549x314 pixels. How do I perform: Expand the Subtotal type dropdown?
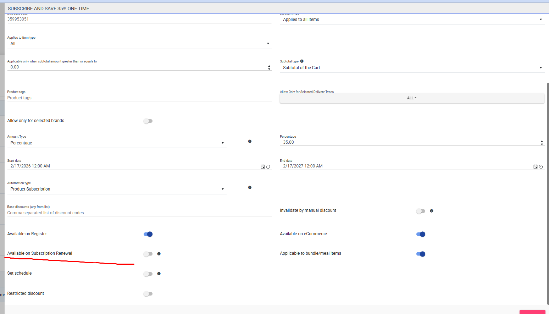[412, 68]
